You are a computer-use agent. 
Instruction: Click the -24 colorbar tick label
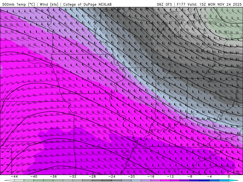[x=112, y=177]
